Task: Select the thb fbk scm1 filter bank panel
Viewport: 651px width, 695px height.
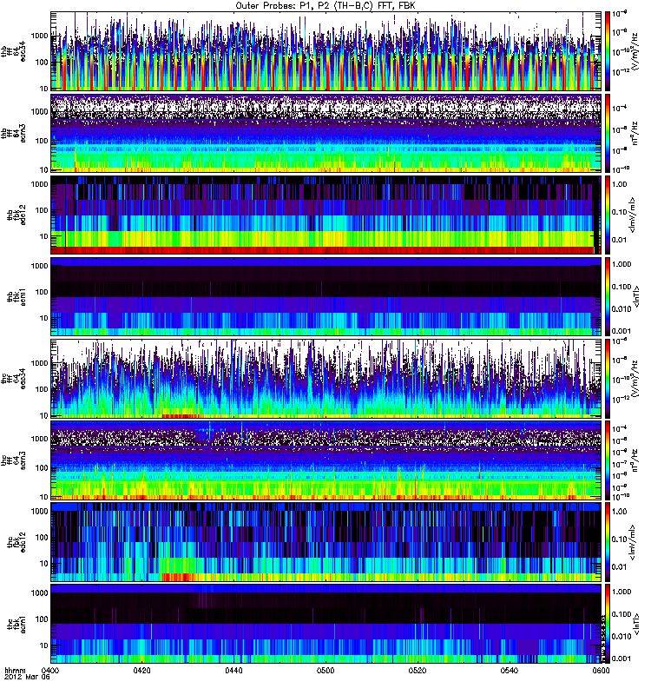Action: pos(325,295)
